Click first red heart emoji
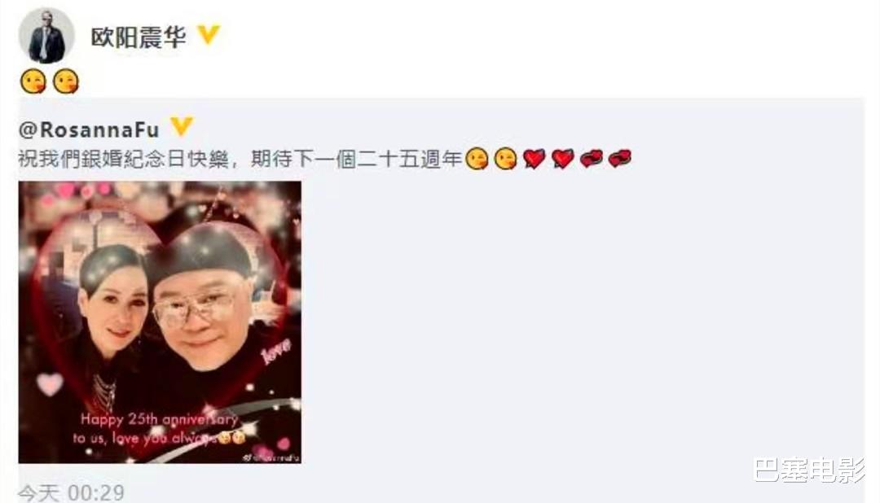The width and height of the screenshot is (880, 503). [x=534, y=160]
